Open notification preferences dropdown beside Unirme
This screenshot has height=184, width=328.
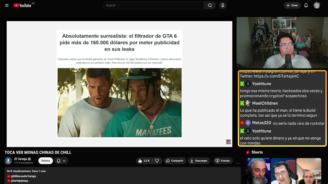click(x=61, y=161)
